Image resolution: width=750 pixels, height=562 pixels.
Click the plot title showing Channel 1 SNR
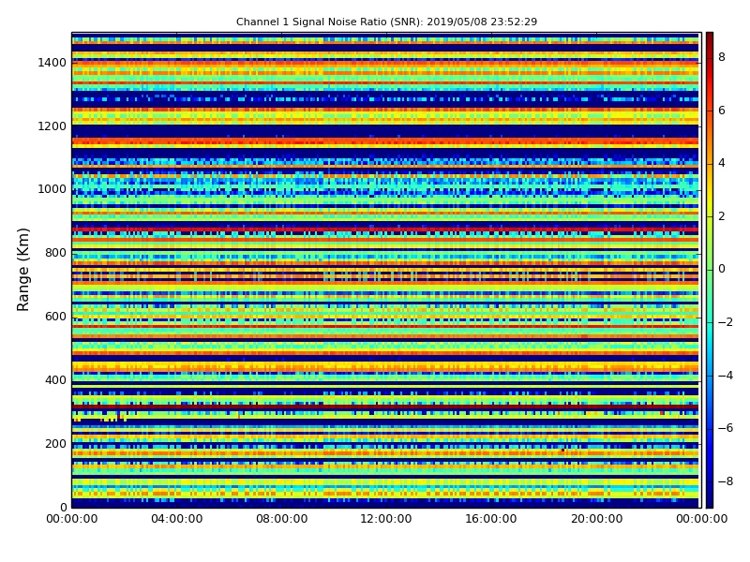pos(386,22)
